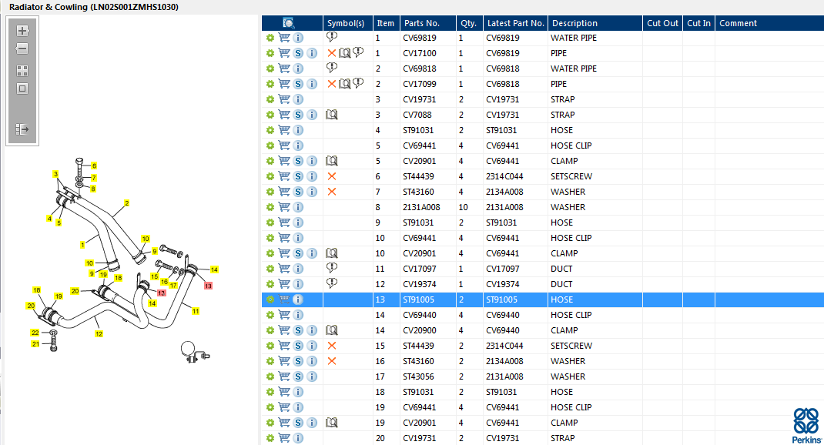Click the Perkins logo
824x445 pixels.
[x=806, y=426]
